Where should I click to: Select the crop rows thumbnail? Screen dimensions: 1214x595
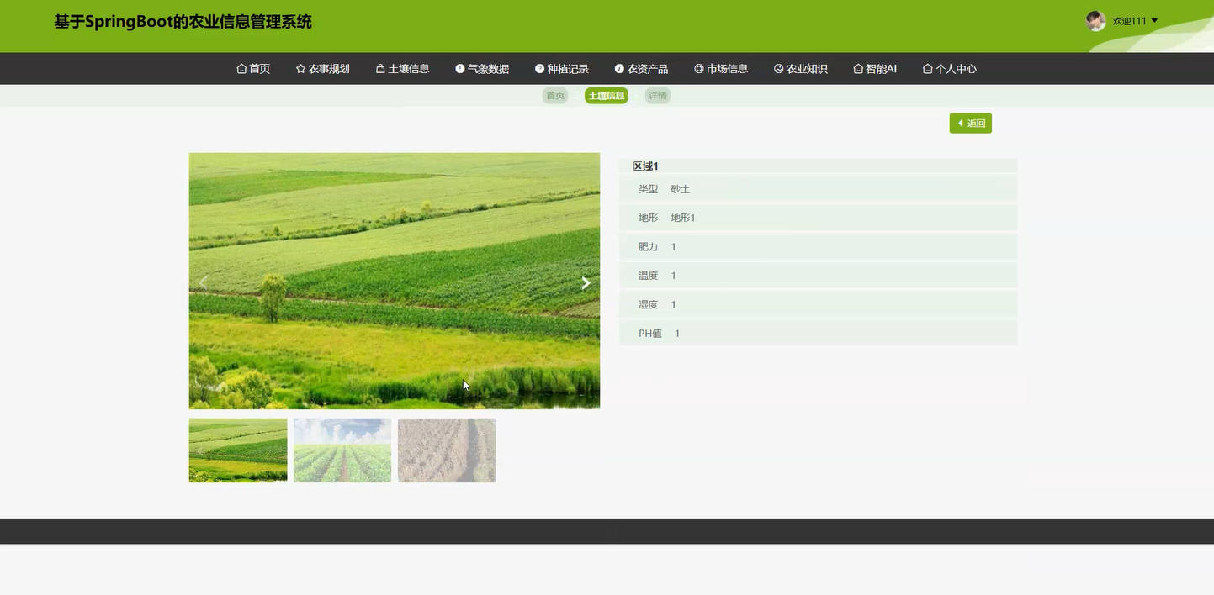point(342,450)
